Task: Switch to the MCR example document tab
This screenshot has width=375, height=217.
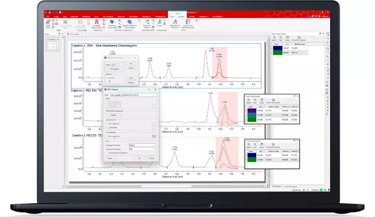Action: click(74, 34)
